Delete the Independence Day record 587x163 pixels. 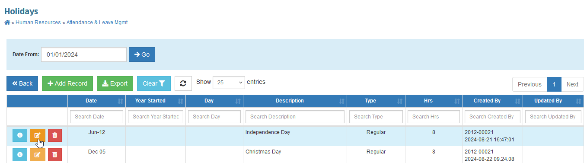tap(55, 135)
